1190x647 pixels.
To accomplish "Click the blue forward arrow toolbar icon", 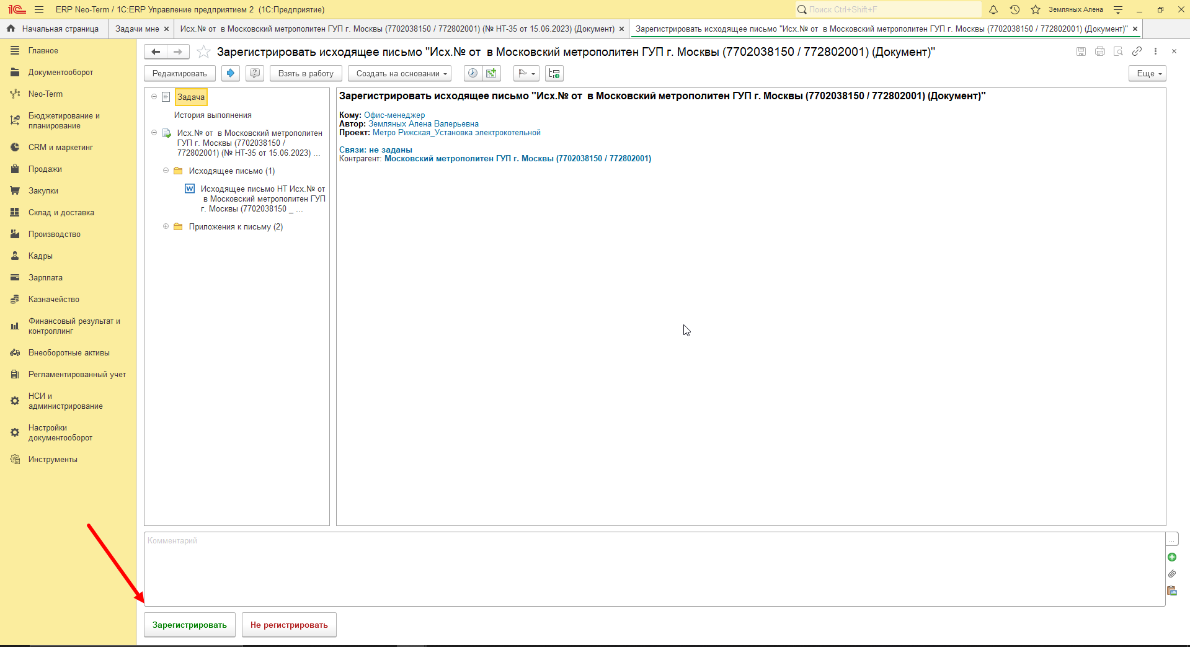I will pos(231,73).
